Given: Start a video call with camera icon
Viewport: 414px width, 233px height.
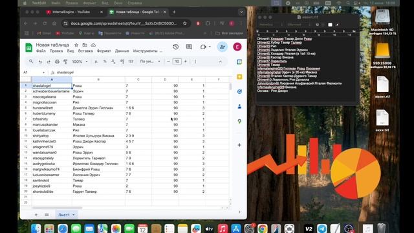Looking at the screenshot, I should (x=203, y=47).
